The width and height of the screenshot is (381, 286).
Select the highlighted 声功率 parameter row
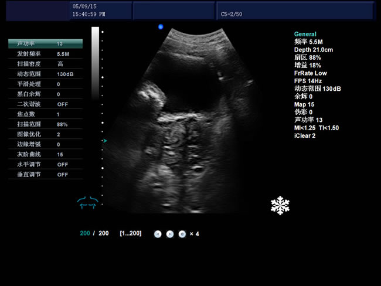[45, 43]
